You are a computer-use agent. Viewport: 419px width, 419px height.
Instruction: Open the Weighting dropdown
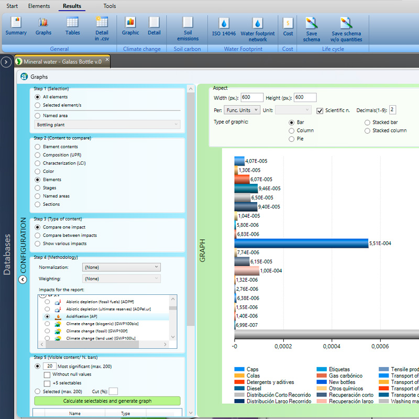click(121, 279)
